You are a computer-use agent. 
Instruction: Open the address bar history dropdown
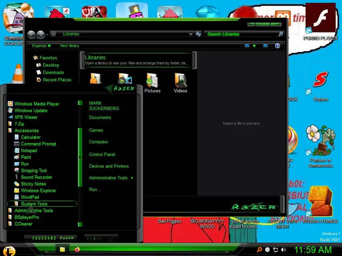(x=191, y=34)
